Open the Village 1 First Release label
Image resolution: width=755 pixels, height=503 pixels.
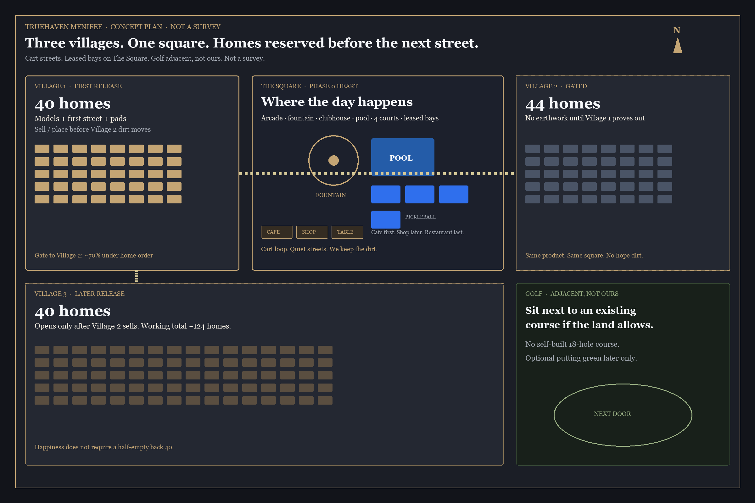78,86
